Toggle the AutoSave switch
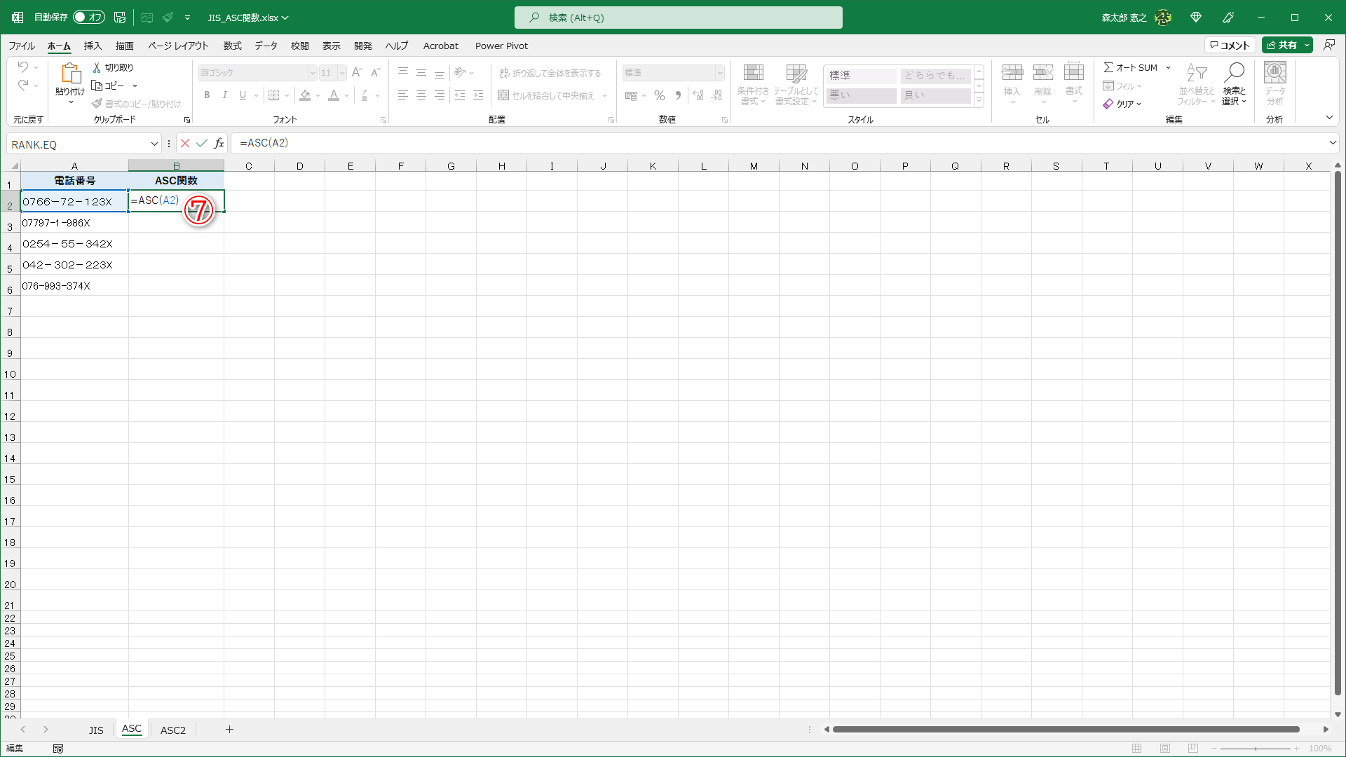The image size is (1346, 757). (x=89, y=18)
